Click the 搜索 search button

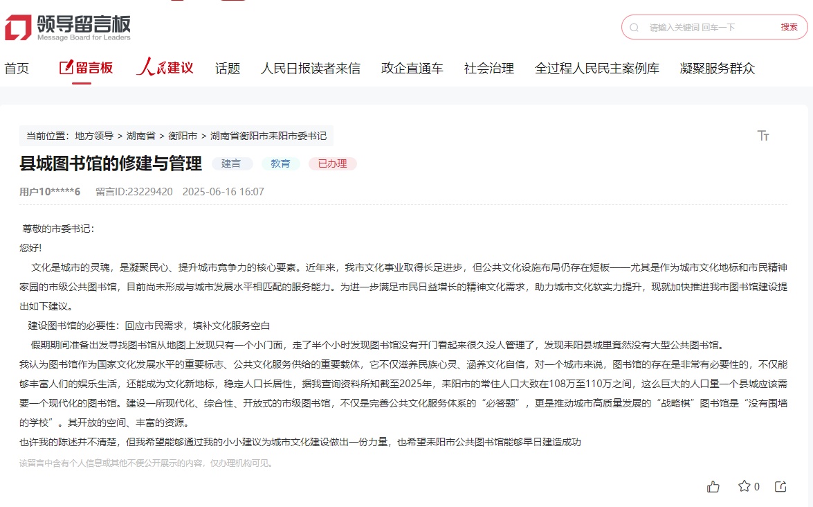(789, 28)
